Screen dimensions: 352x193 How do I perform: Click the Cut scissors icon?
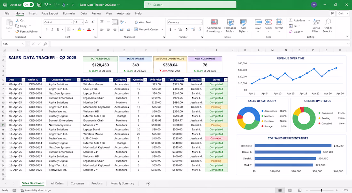pyautogui.click(x=17, y=20)
